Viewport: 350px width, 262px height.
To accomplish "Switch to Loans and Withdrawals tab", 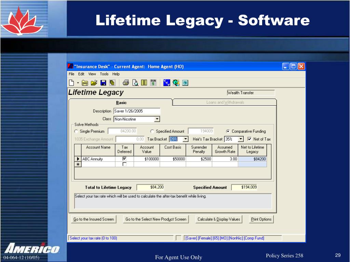I will 225,102.
